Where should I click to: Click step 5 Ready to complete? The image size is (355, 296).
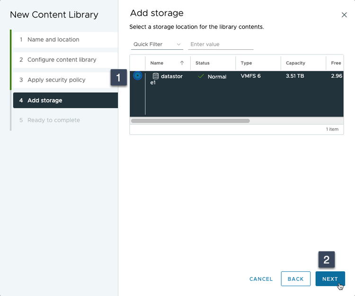[x=64, y=120]
